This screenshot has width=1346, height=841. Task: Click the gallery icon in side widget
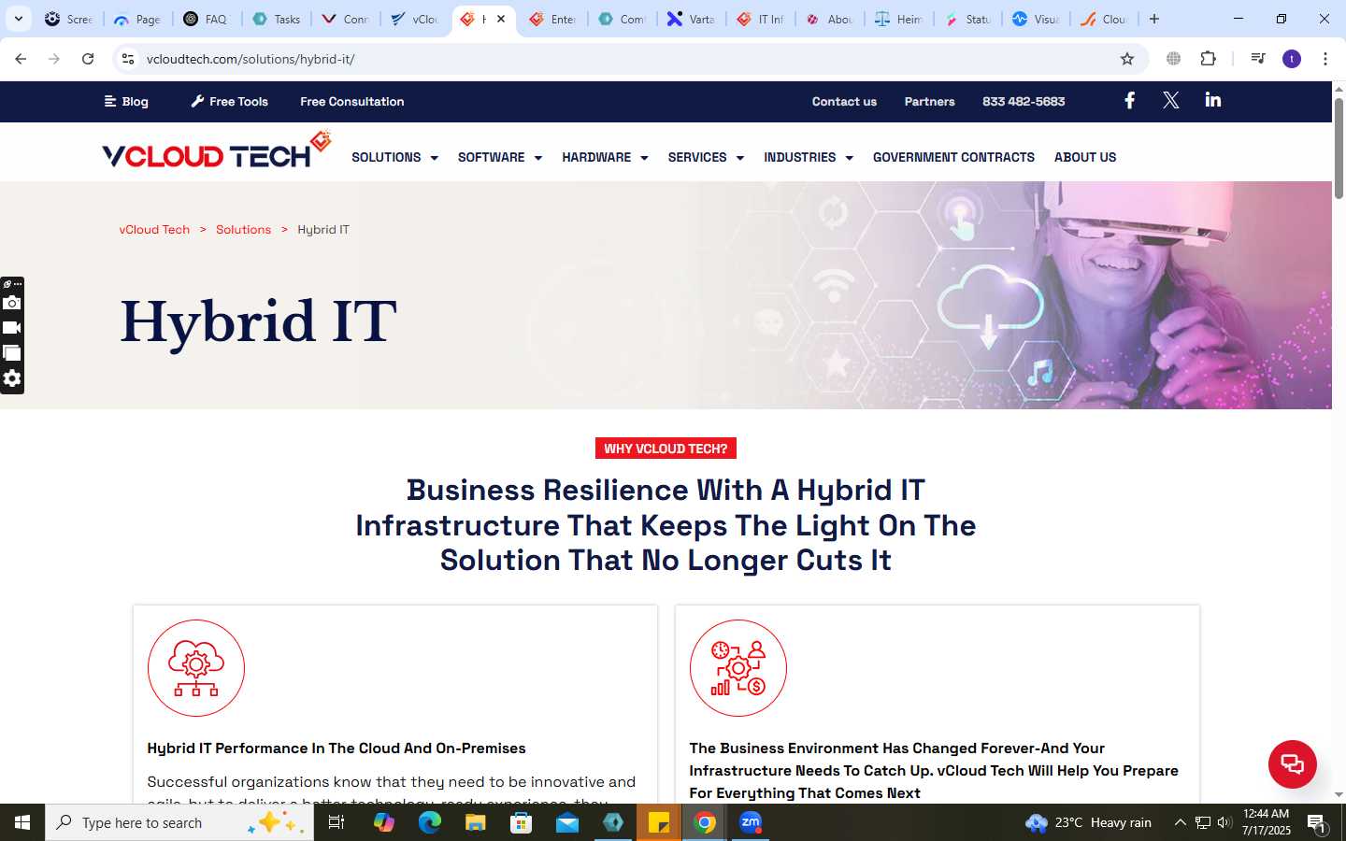pos(12,353)
